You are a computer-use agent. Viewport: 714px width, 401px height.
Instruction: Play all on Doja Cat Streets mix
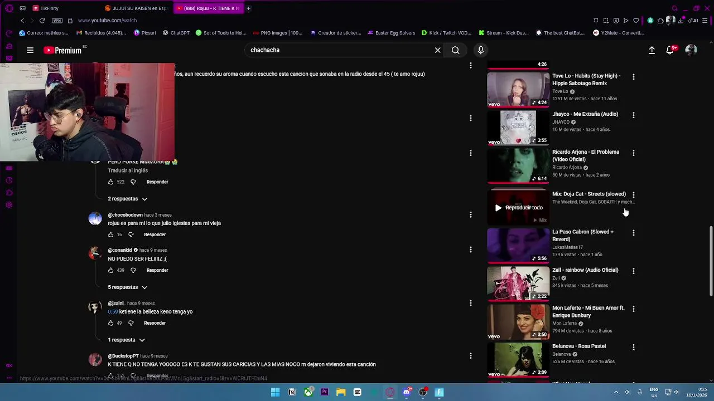click(518, 208)
